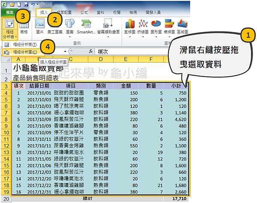Screen dimensions: 257x203
Task: Click the cell 產品銷售明細表
Action: [x=36, y=78]
